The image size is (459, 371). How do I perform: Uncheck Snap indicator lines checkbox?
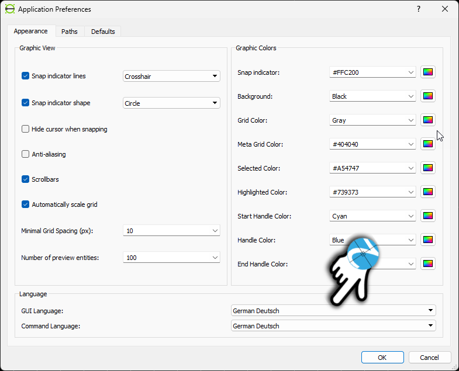pos(26,76)
